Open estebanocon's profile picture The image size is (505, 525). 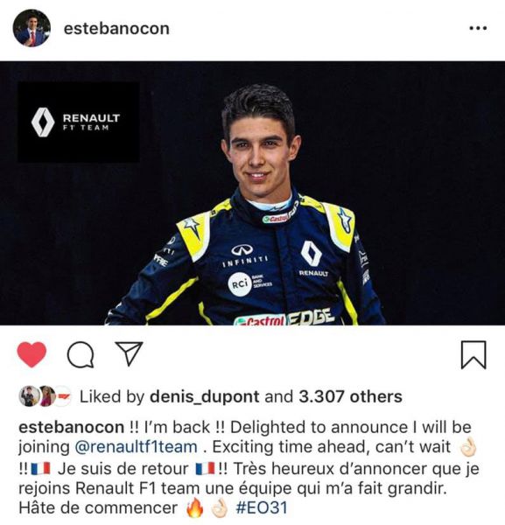pyautogui.click(x=32, y=28)
